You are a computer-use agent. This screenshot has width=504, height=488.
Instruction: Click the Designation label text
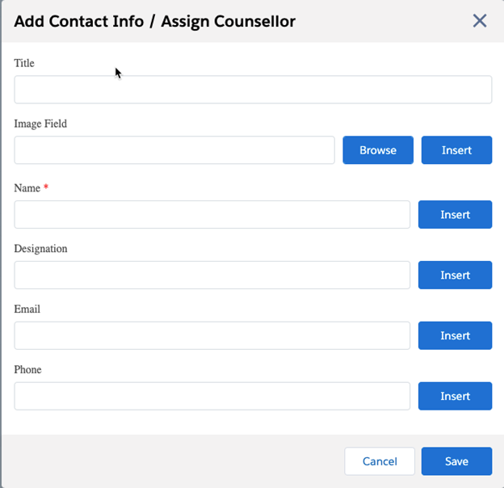(41, 249)
